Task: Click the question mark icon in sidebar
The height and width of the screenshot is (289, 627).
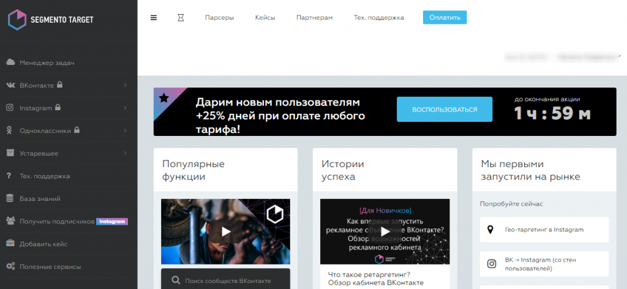Action: (x=9, y=176)
